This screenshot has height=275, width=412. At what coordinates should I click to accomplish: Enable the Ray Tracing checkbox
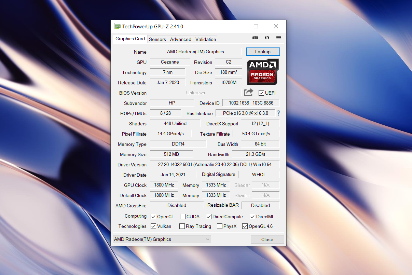pos(182,226)
